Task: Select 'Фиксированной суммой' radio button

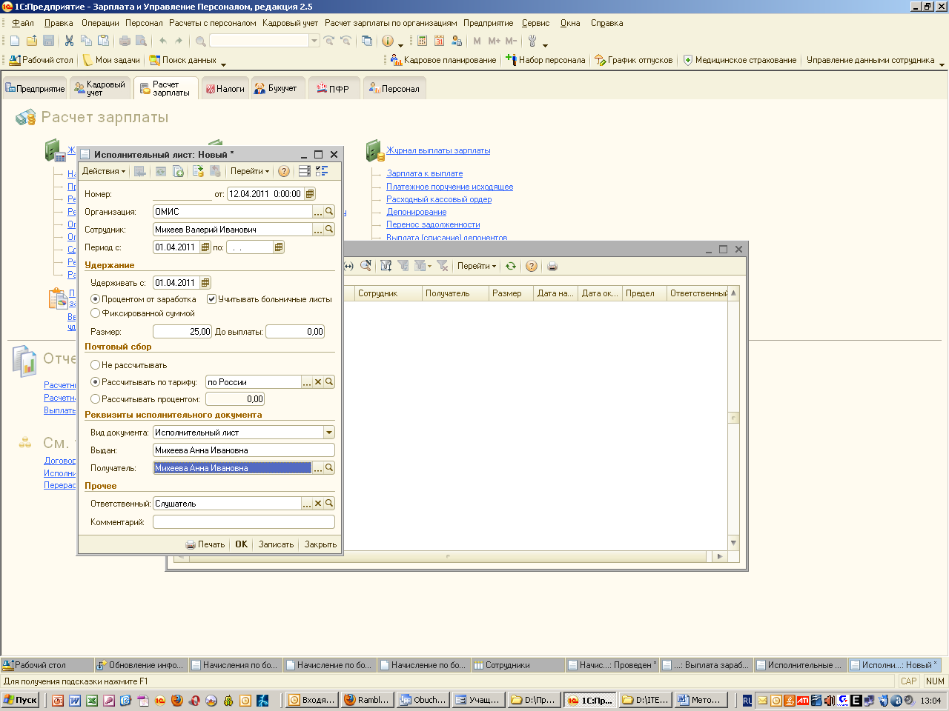Action: [x=95, y=313]
